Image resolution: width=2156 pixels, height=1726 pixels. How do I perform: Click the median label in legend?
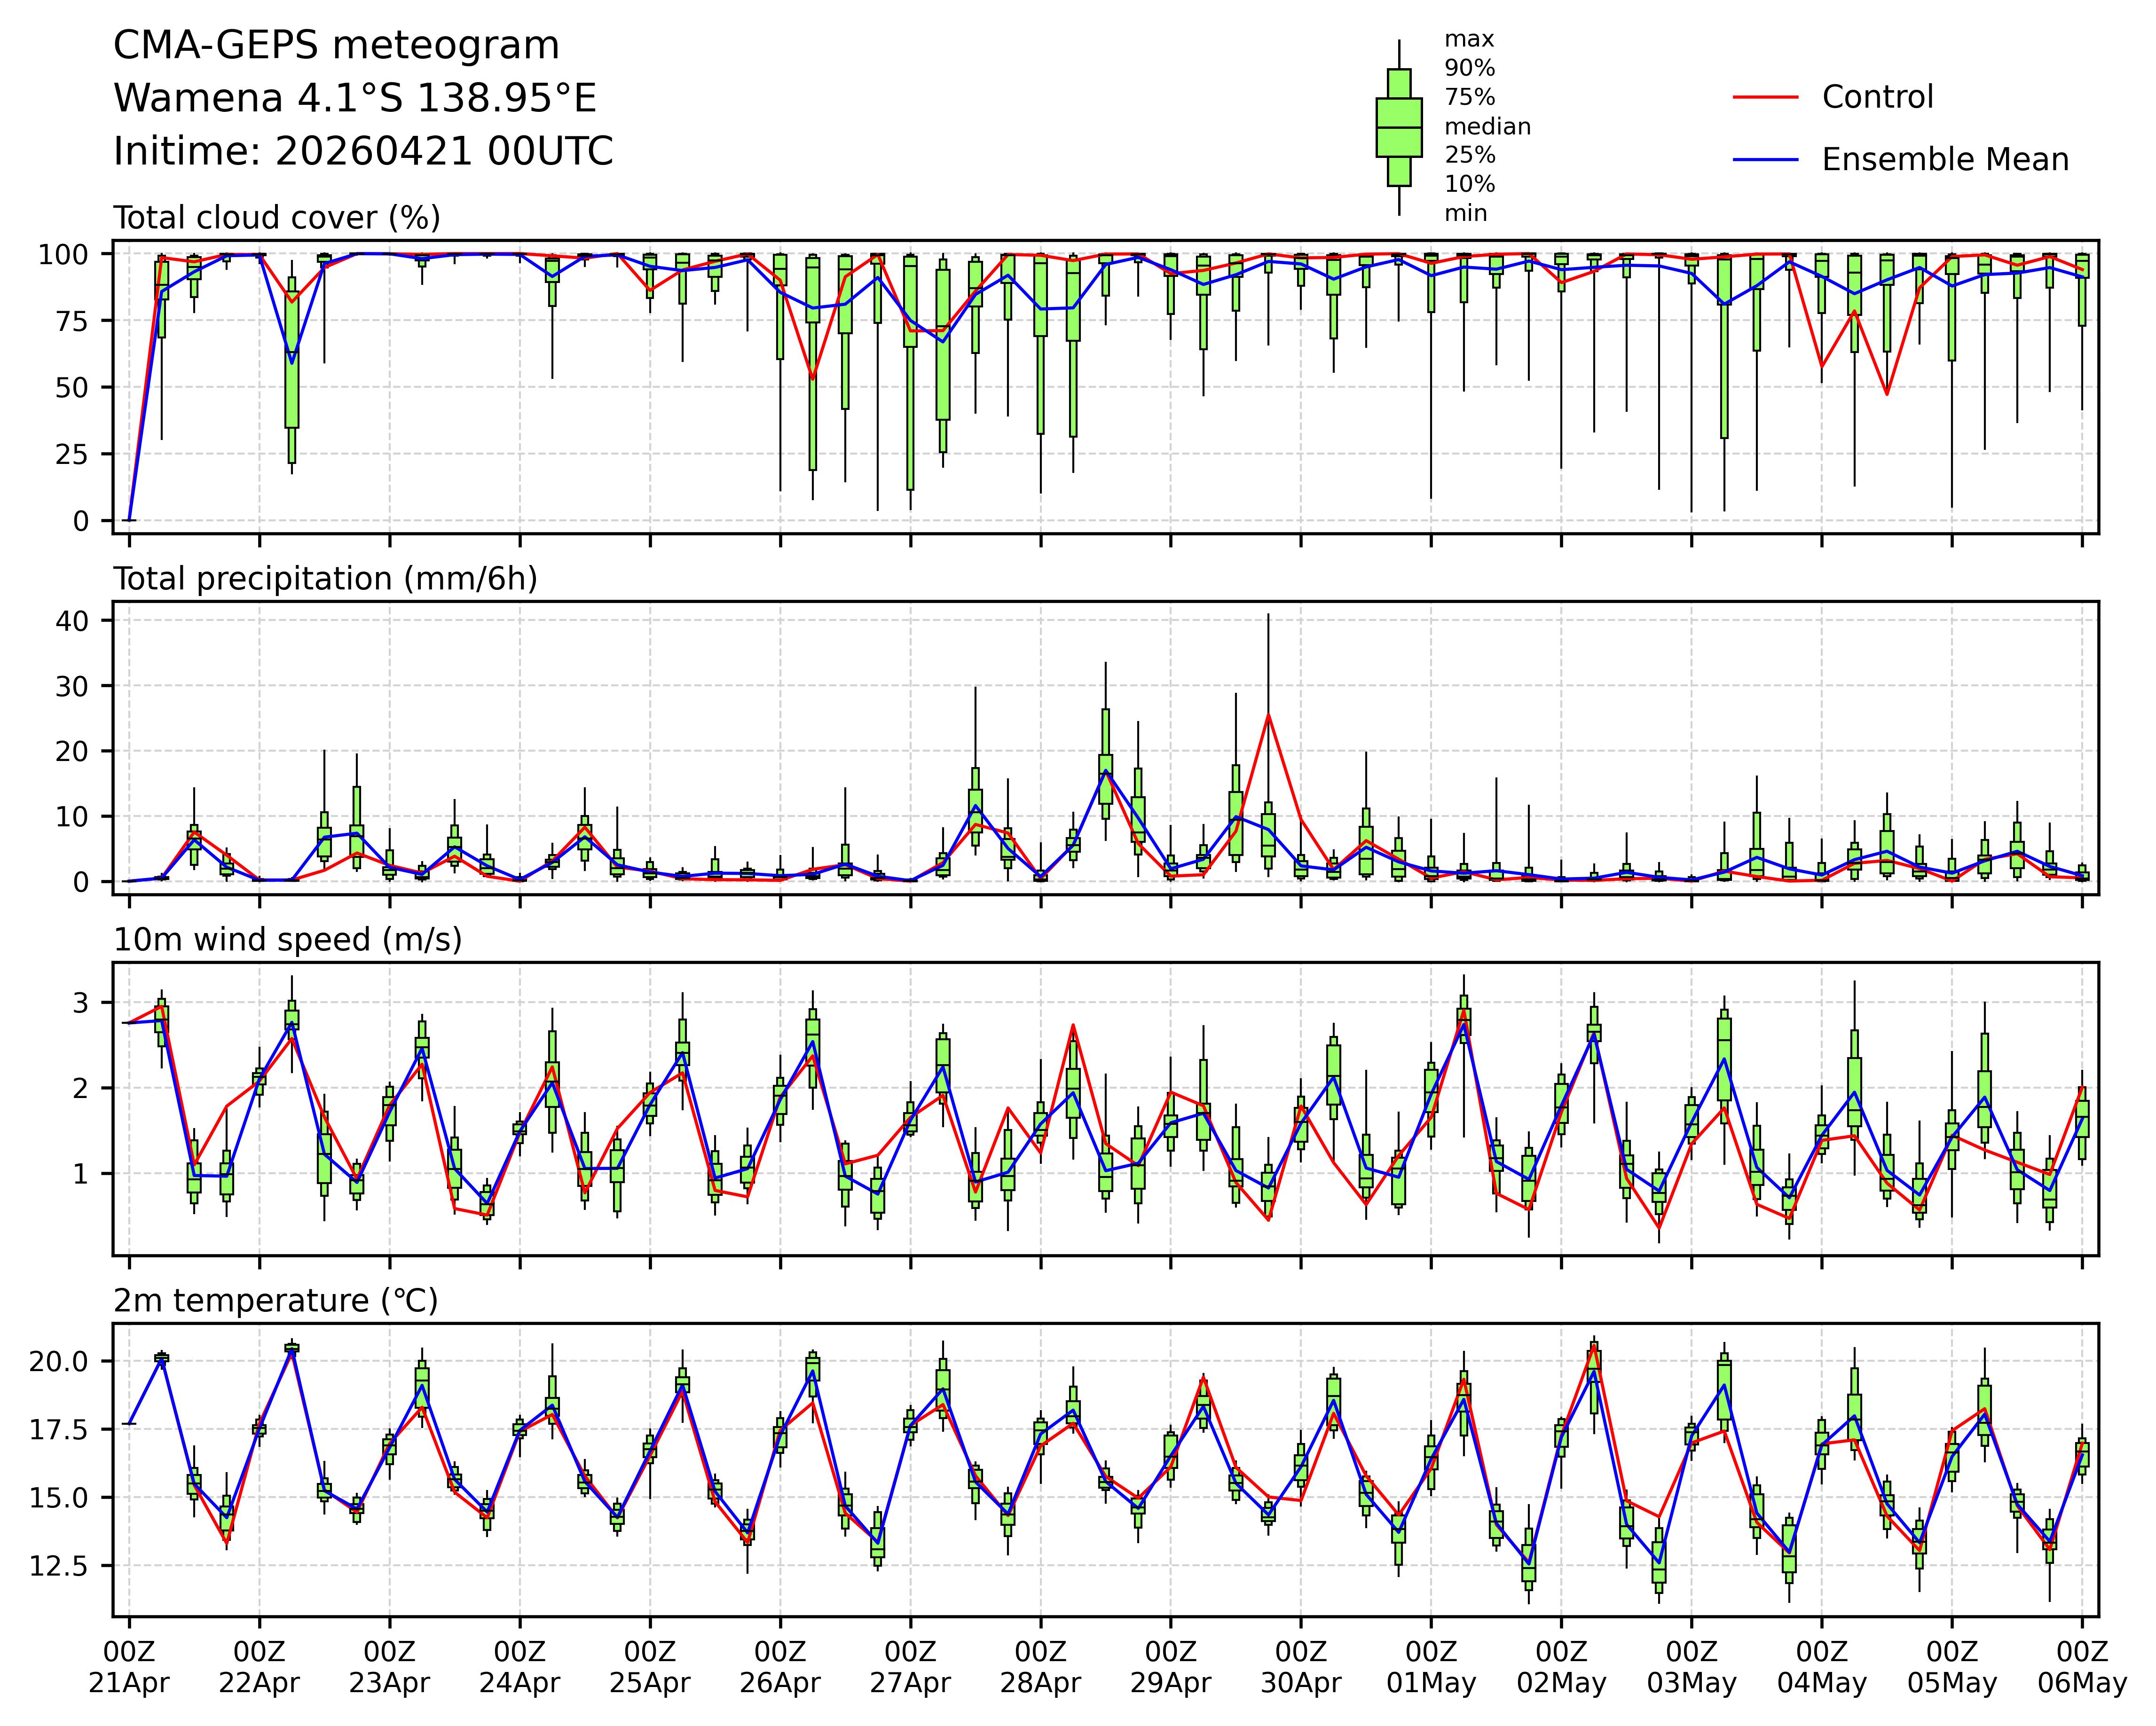point(1487,127)
